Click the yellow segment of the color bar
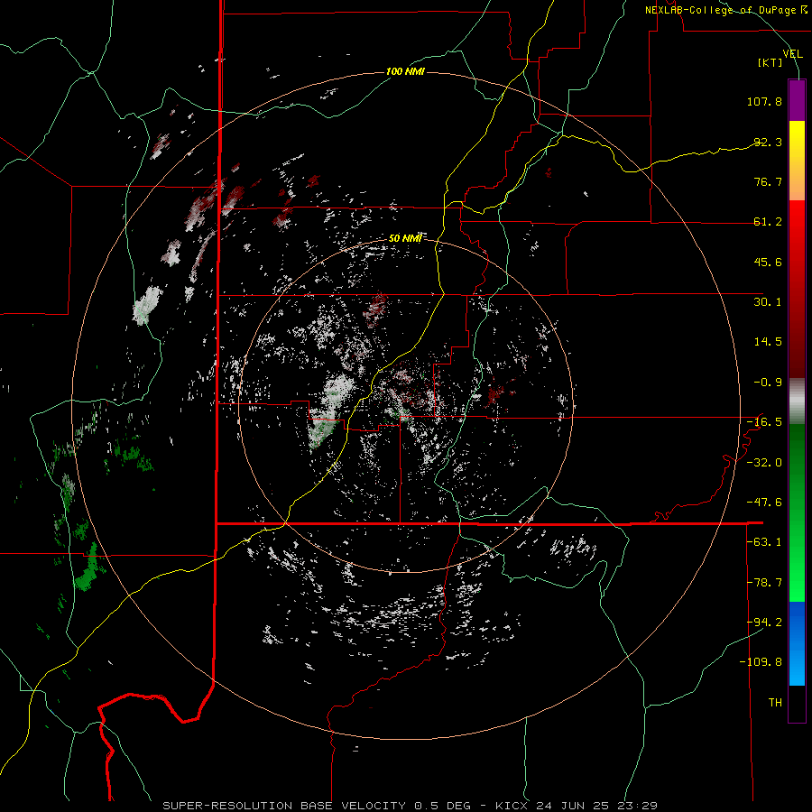Image resolution: width=812 pixels, height=812 pixels. click(797, 161)
